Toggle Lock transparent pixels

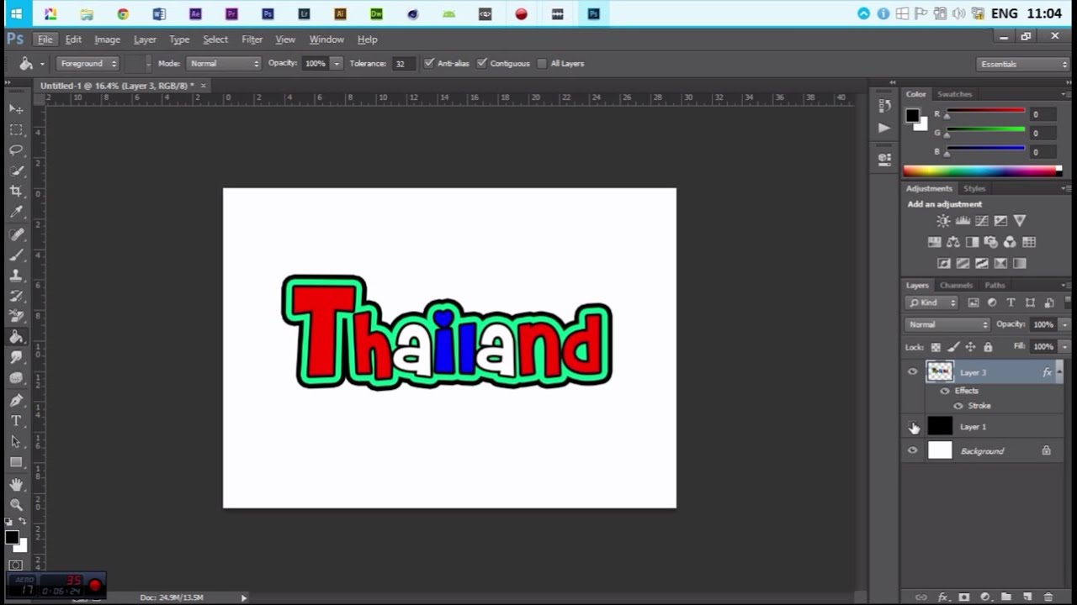click(x=936, y=347)
